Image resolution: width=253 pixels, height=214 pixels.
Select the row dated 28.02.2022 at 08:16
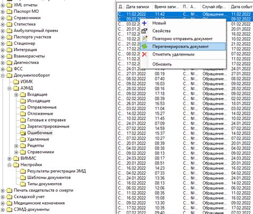[x=185, y=89]
